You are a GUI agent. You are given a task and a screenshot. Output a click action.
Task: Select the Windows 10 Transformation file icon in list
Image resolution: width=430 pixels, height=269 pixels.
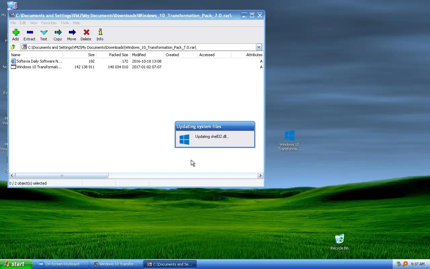tap(13, 67)
